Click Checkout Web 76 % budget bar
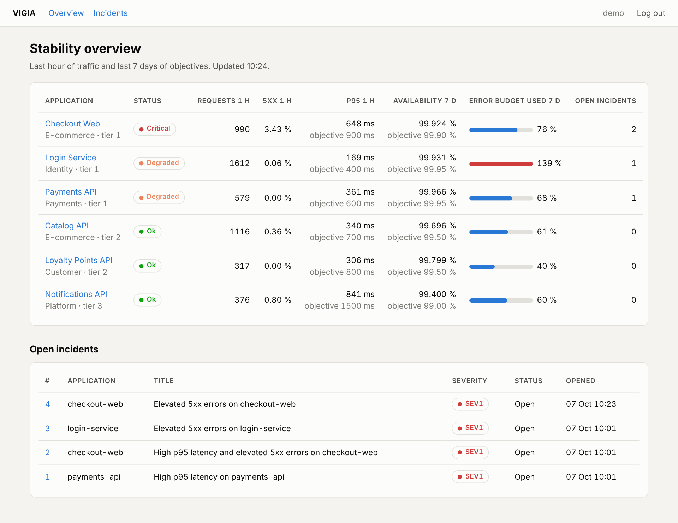The width and height of the screenshot is (678, 523). 501,130
